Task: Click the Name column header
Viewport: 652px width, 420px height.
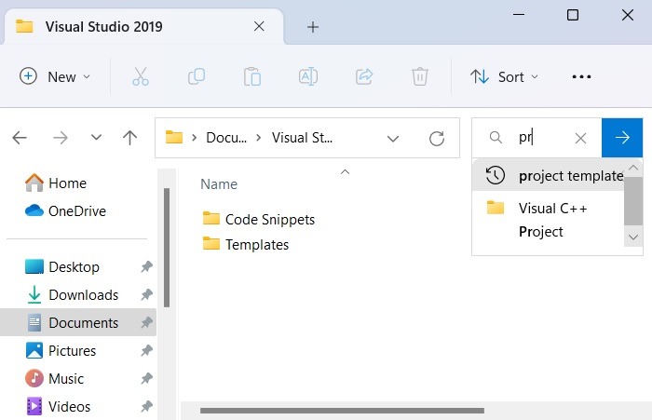Action: point(219,184)
